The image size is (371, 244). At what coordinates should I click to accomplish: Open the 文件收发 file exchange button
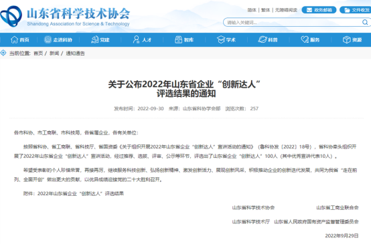[x=356, y=10]
